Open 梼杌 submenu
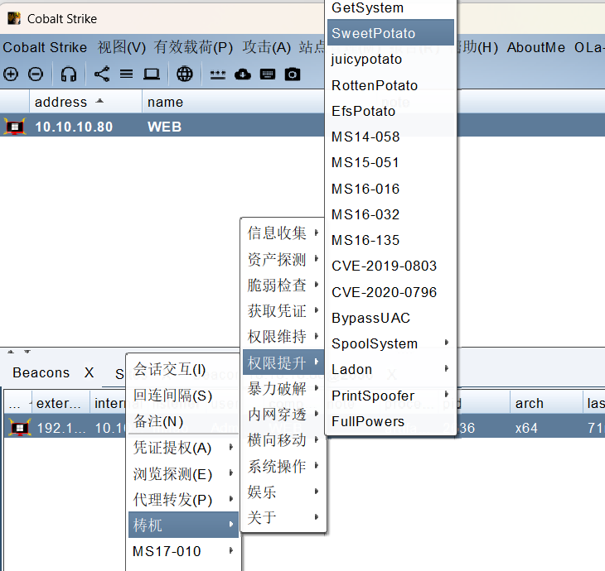The width and height of the screenshot is (605, 571). [x=184, y=525]
